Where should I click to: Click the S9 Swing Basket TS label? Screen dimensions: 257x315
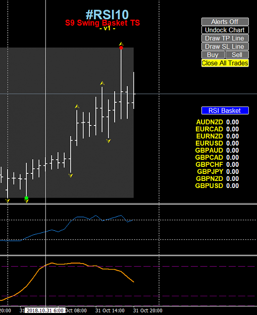pyautogui.click(x=102, y=23)
